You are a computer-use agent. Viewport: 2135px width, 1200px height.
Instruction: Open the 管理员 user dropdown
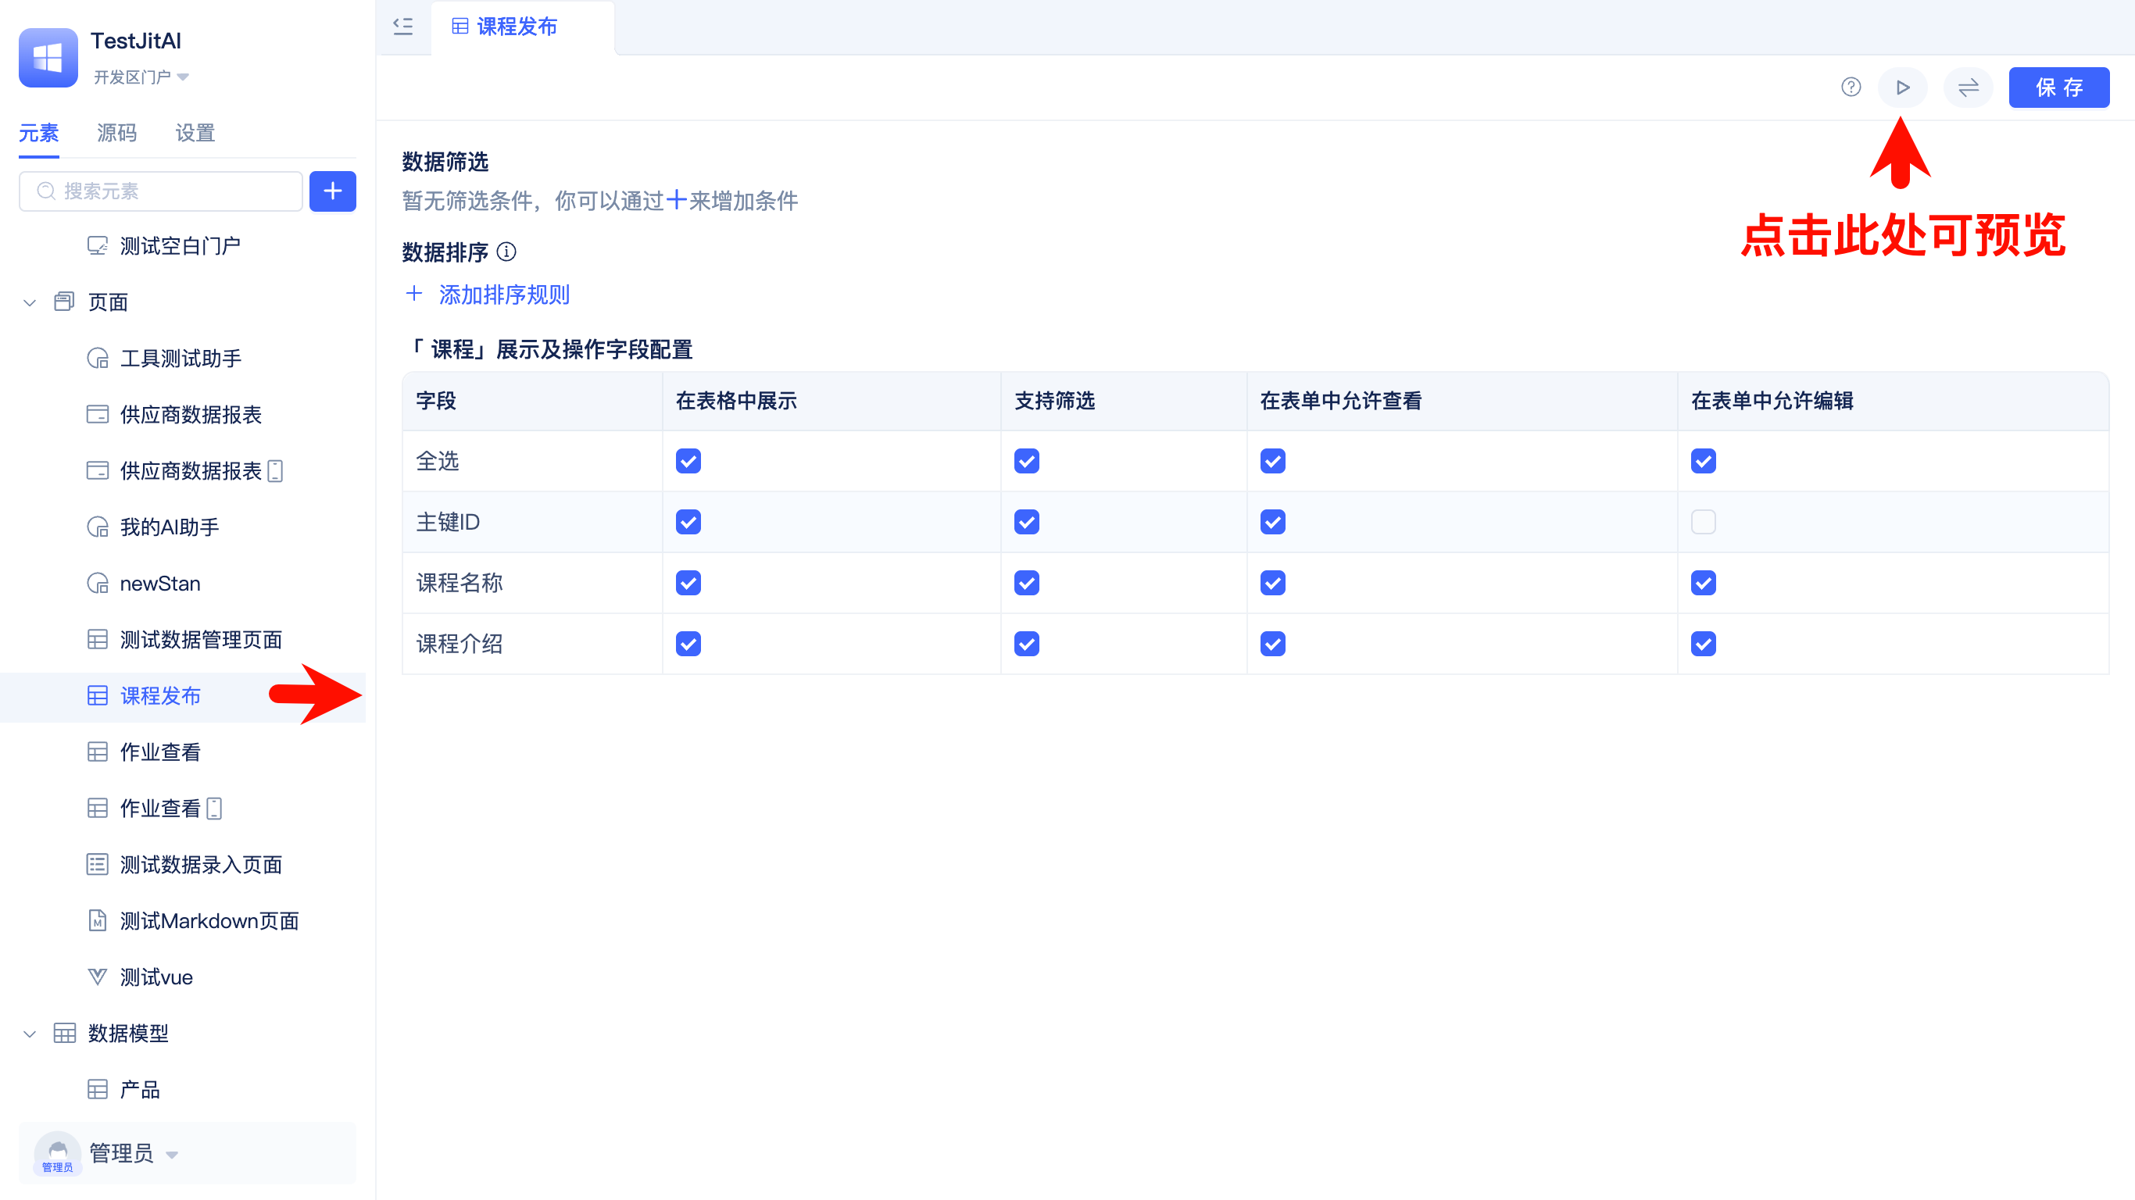tap(134, 1153)
